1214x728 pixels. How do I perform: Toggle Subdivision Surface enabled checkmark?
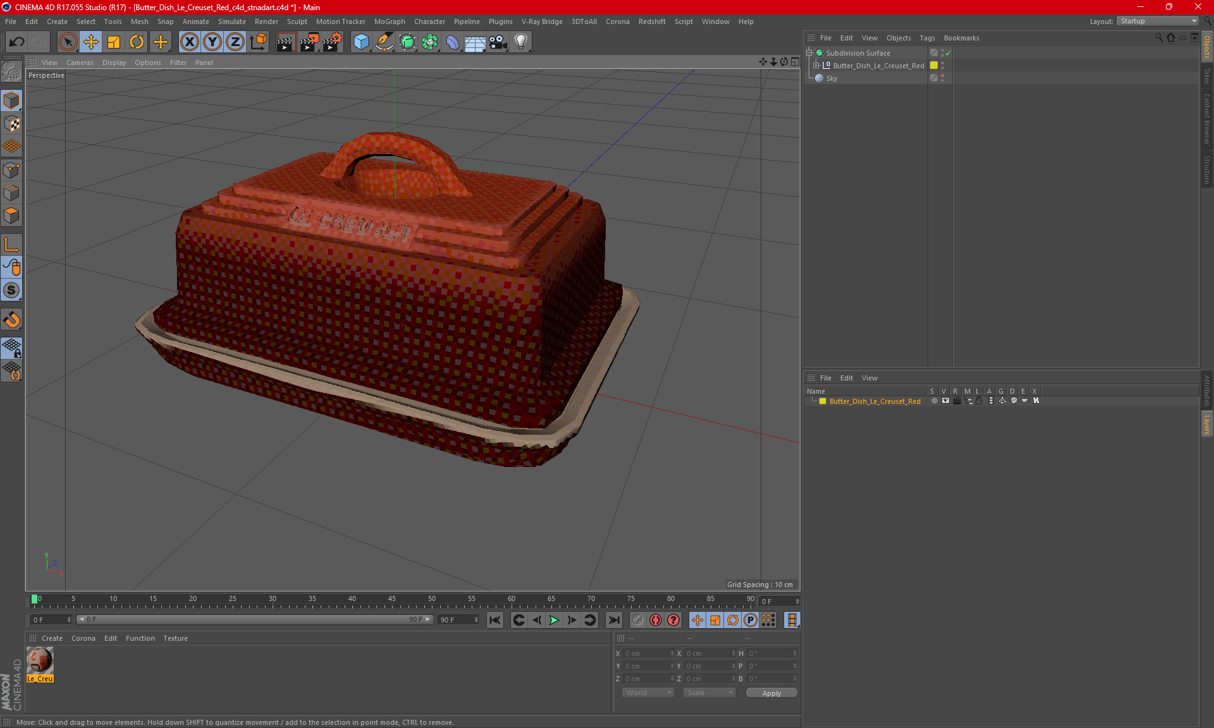(948, 53)
